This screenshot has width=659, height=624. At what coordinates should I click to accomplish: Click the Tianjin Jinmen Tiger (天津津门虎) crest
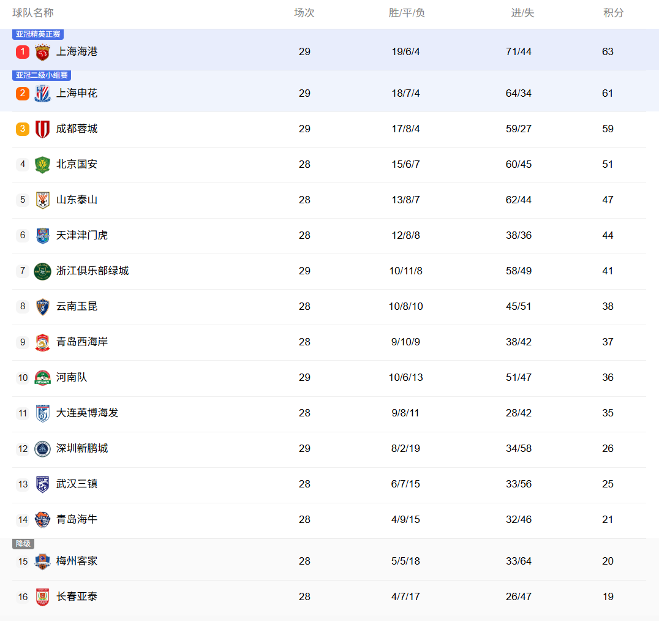tap(42, 236)
